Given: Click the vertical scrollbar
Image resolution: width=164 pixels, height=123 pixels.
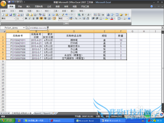Looking at the screenshot, I should pyautogui.click(x=163, y=71).
